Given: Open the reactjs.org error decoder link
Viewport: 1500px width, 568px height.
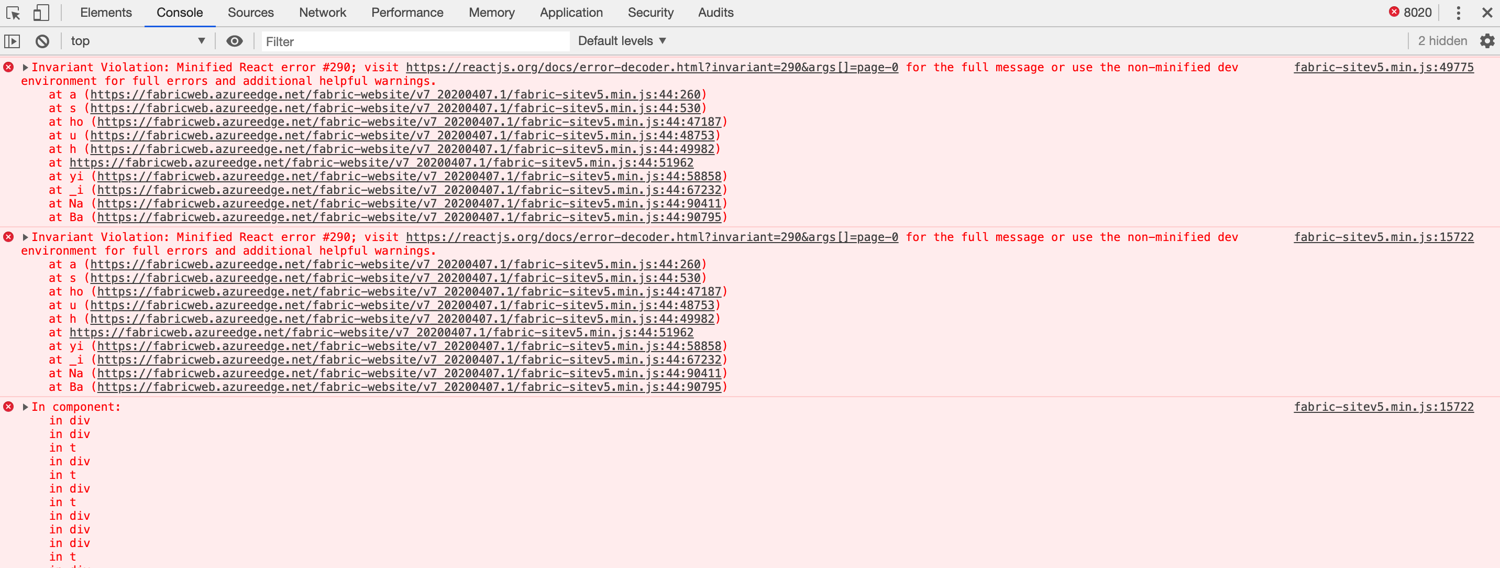Looking at the screenshot, I should [x=652, y=67].
